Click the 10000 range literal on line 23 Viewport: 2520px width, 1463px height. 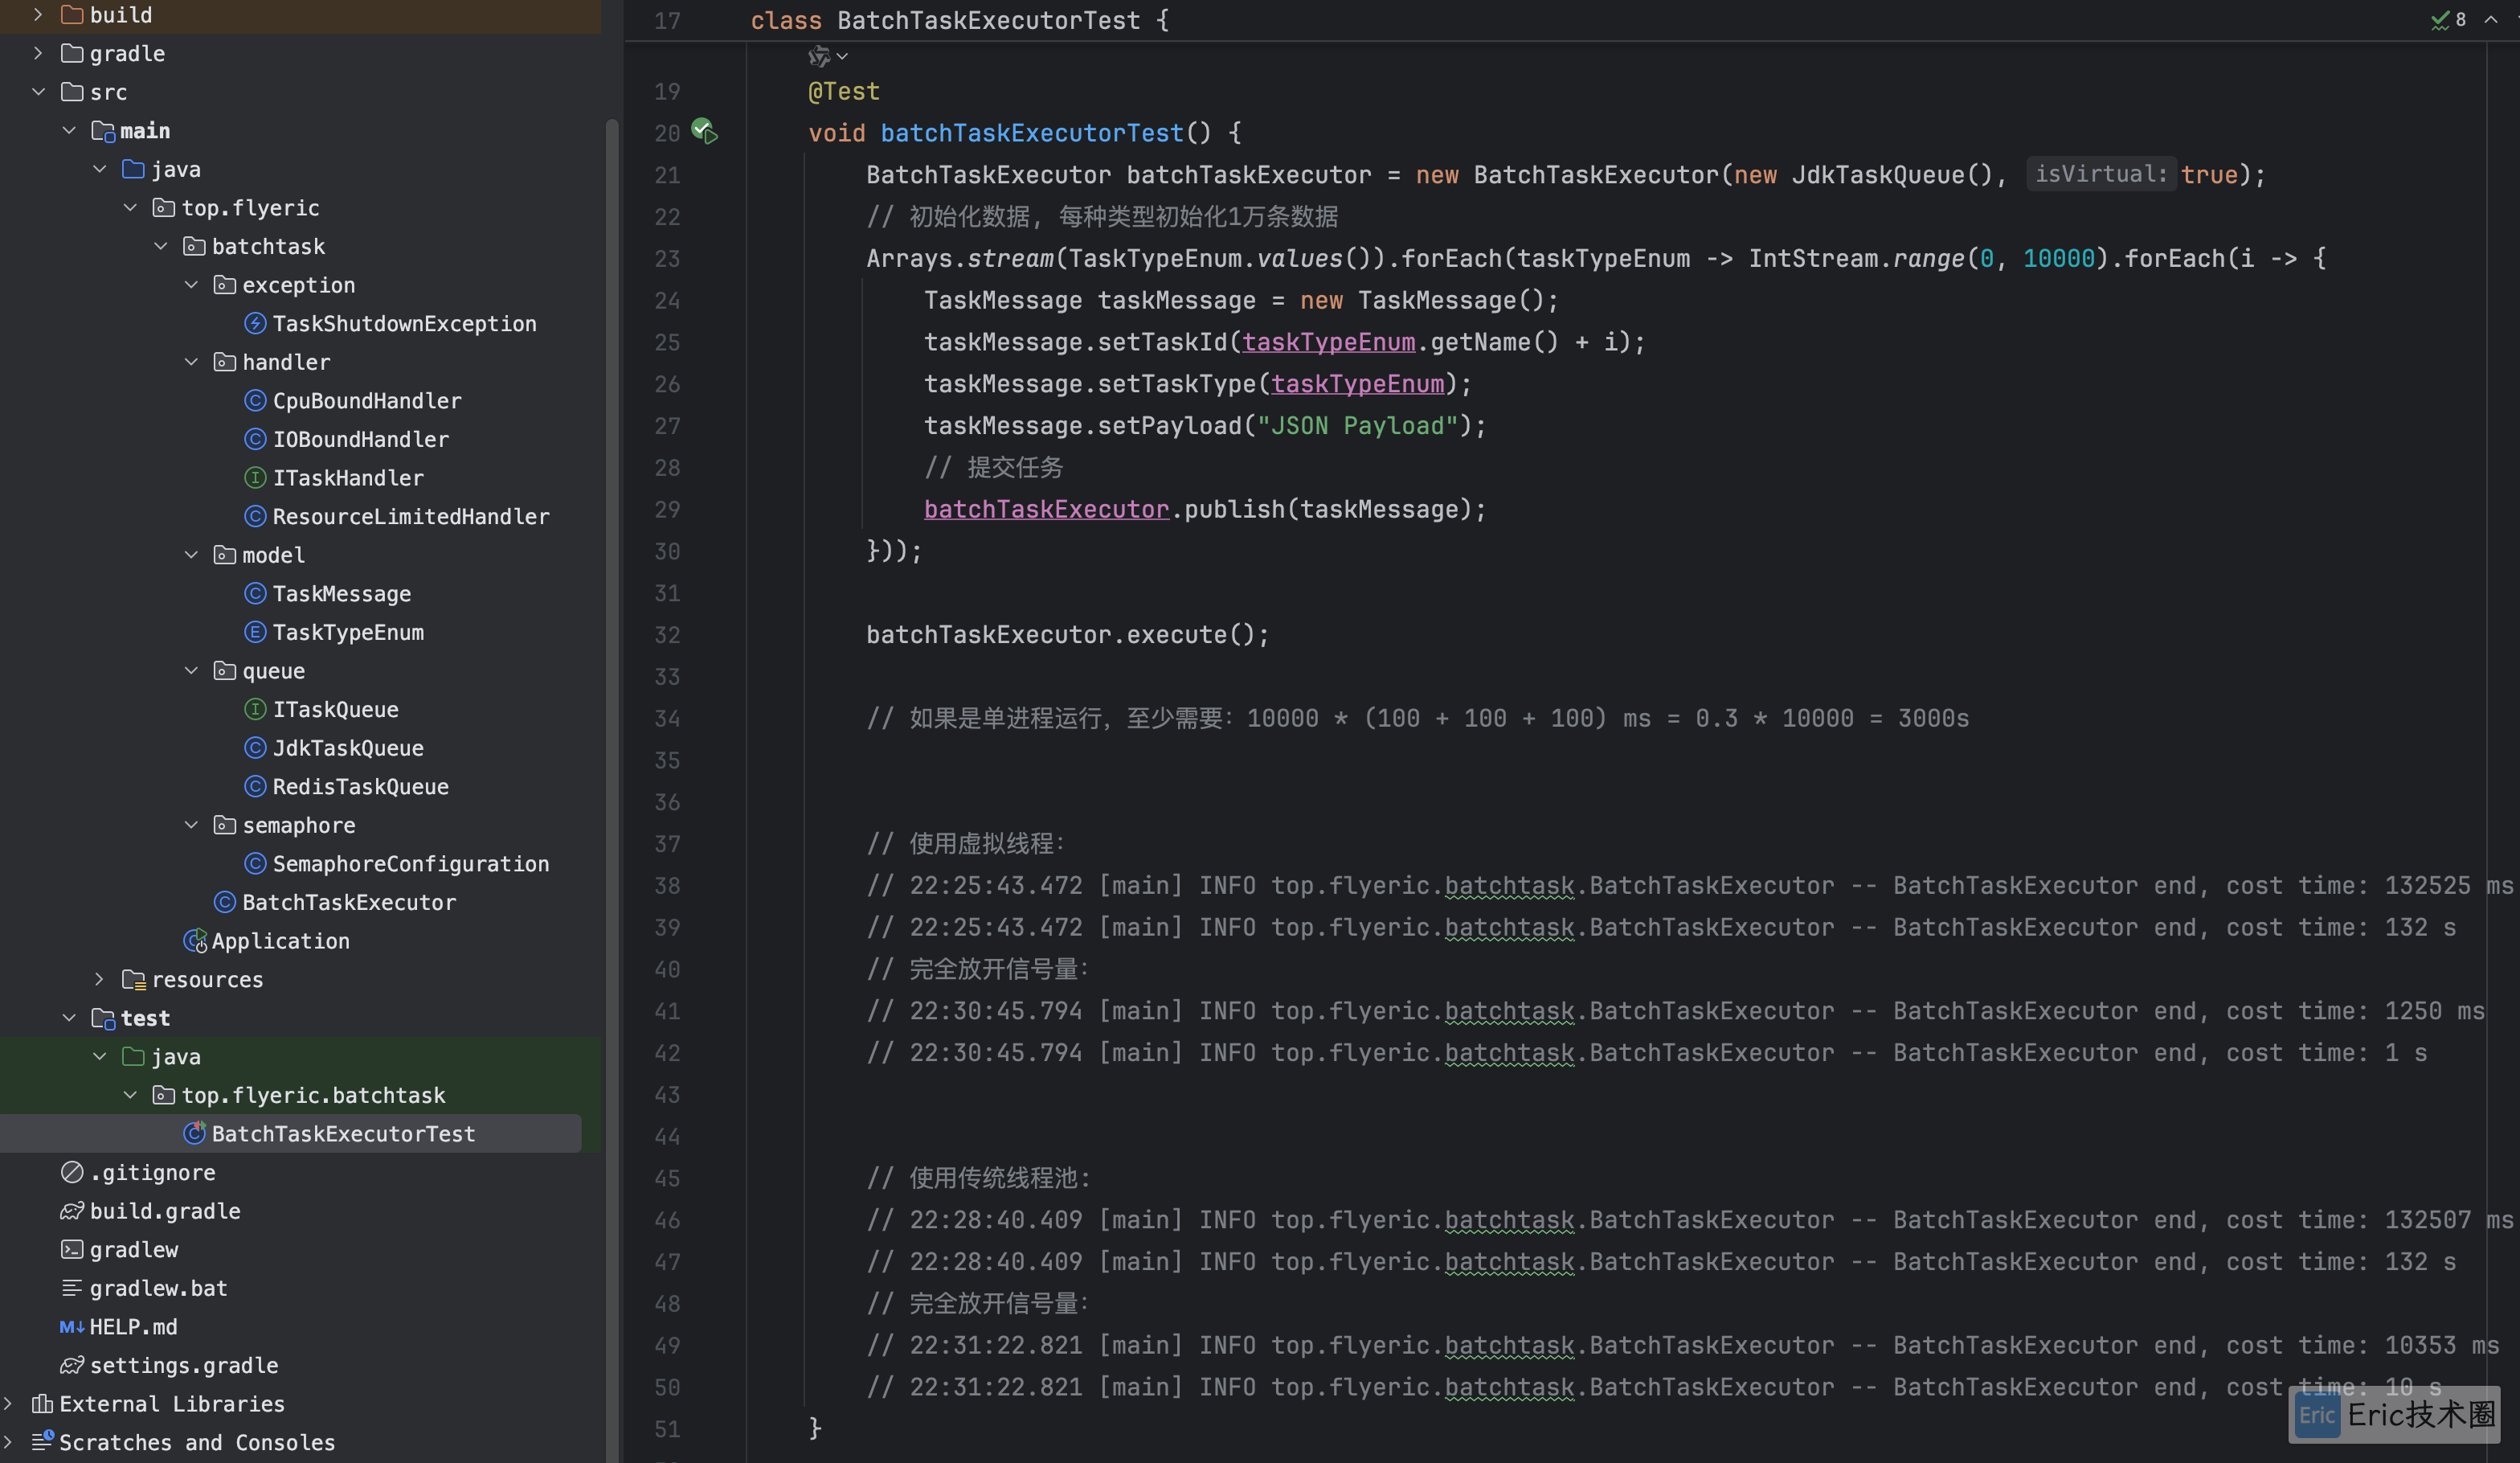(x=2058, y=258)
